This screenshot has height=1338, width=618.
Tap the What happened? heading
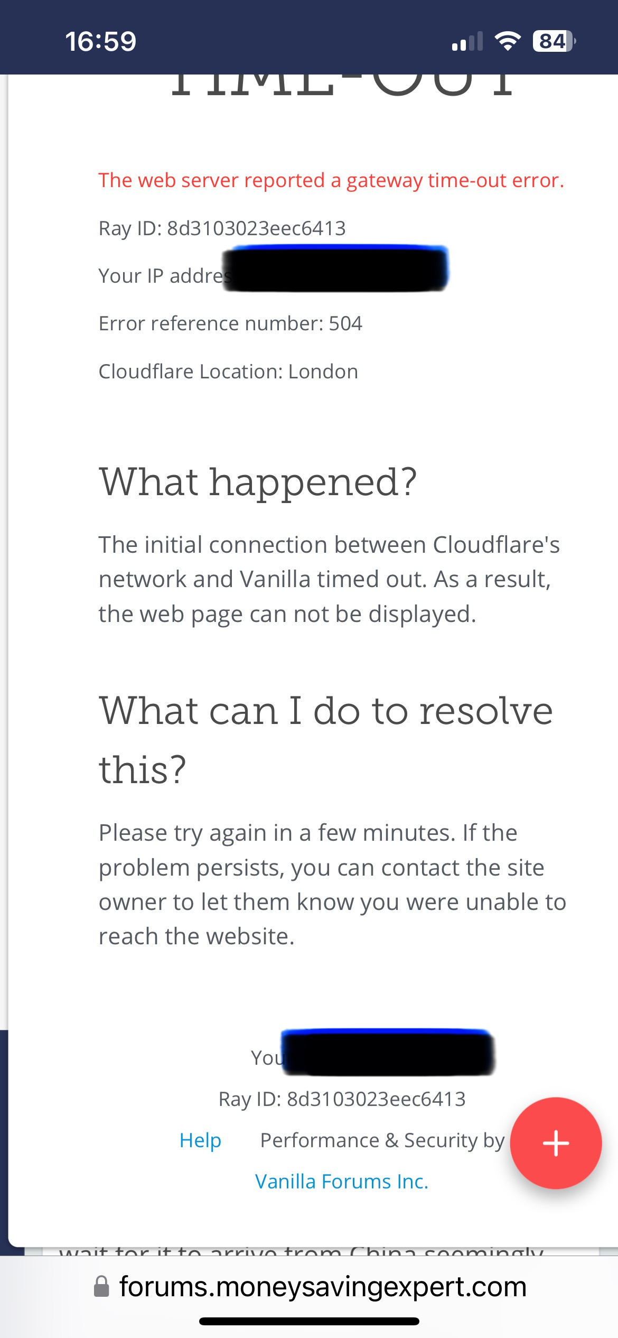tap(258, 482)
